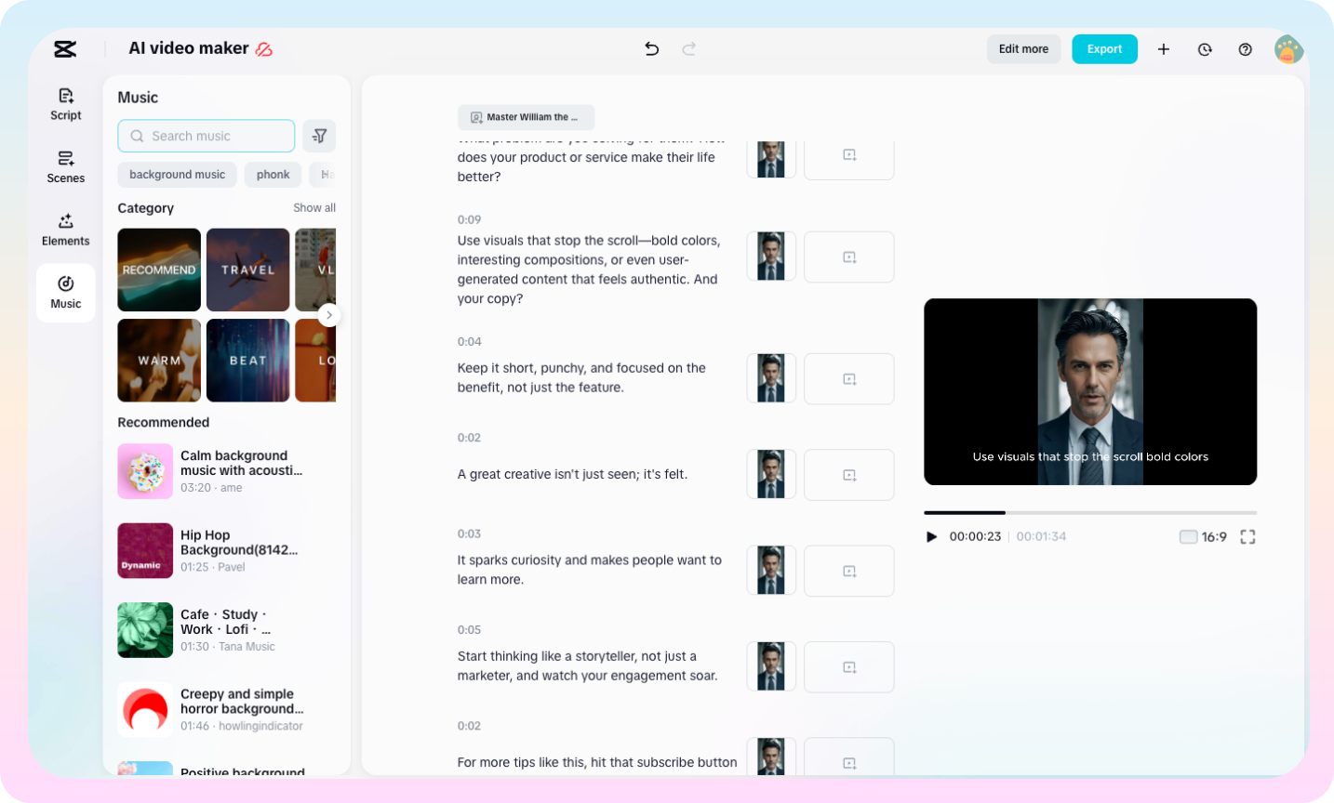The image size is (1334, 803).
Task: Click the Export button
Action: [x=1104, y=48]
